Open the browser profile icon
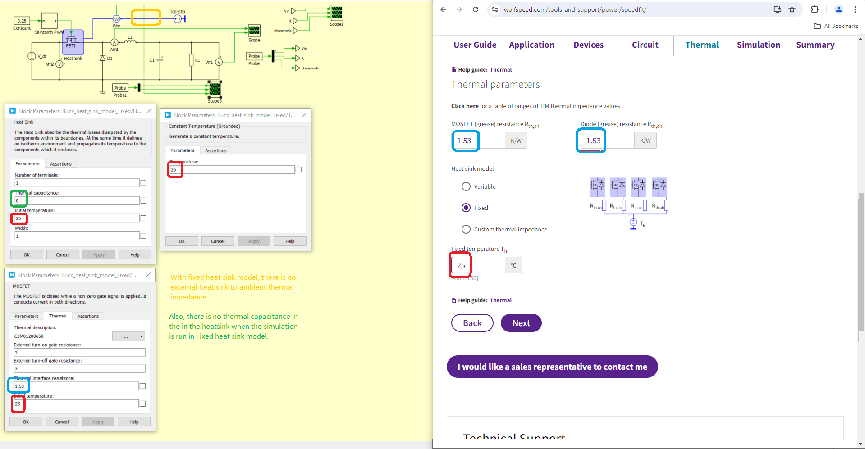 tap(839, 9)
